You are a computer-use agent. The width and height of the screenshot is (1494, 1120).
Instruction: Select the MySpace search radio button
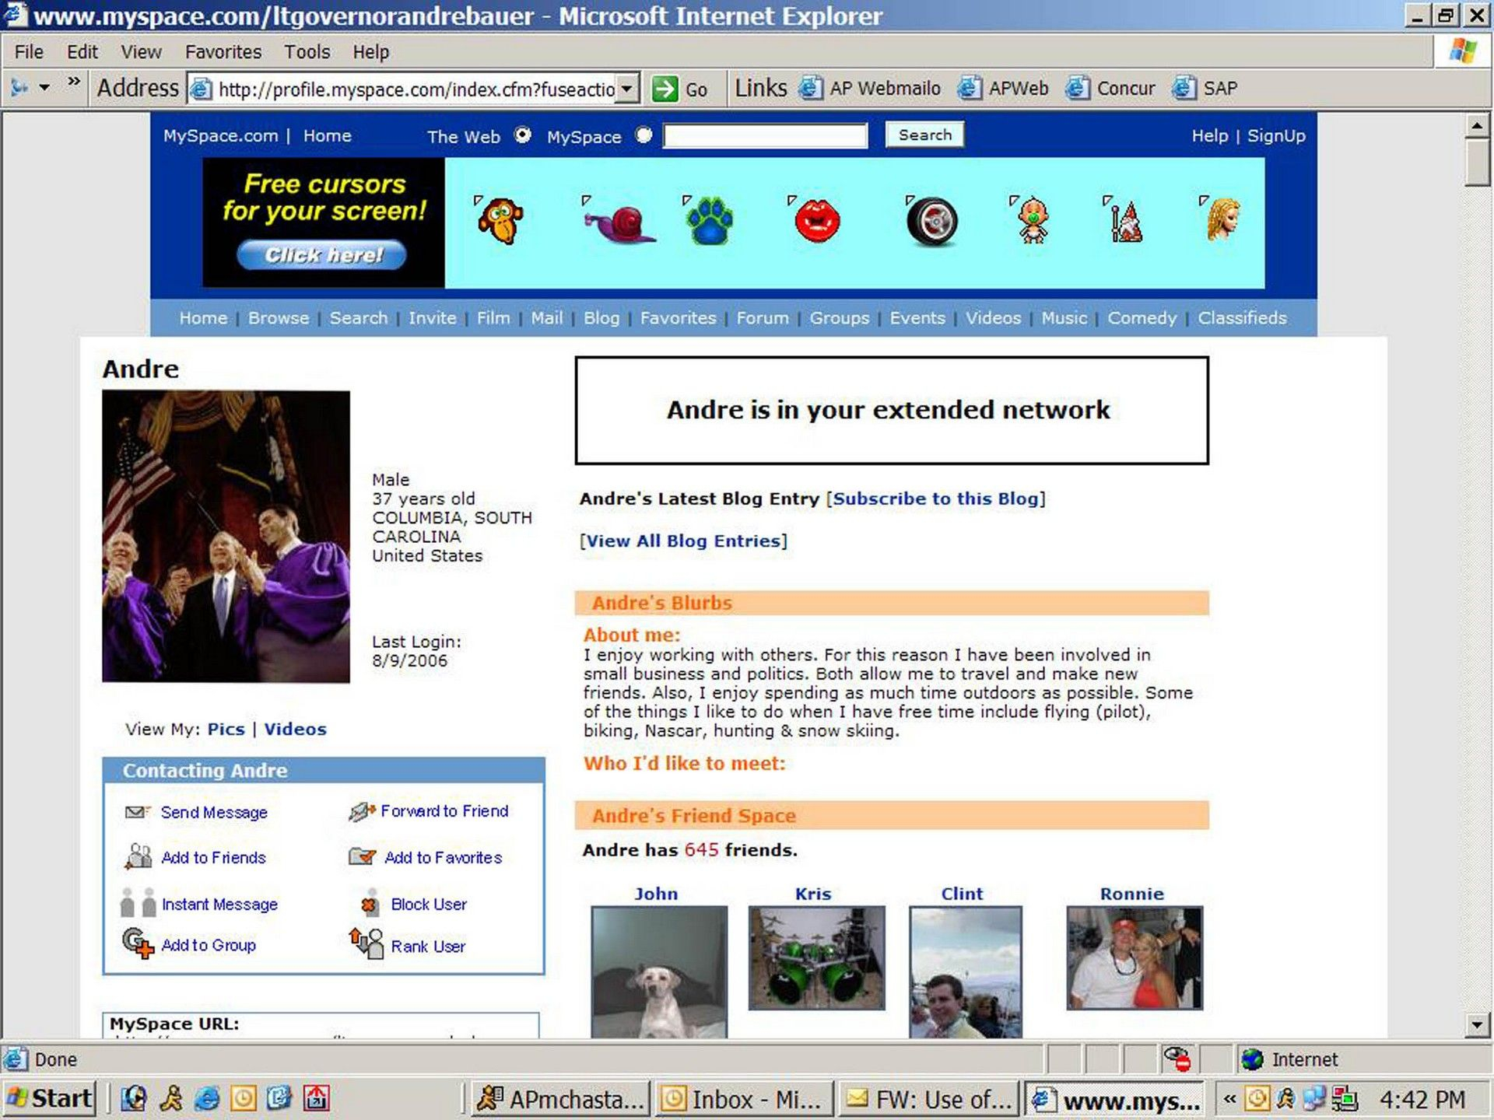click(x=644, y=135)
